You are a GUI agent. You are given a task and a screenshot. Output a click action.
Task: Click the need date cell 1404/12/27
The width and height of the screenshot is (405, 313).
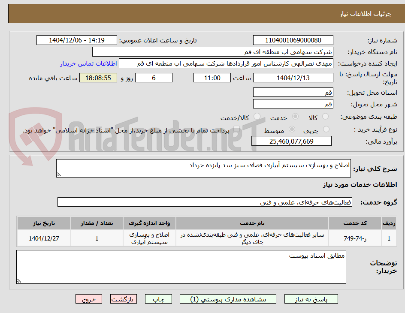pyautogui.click(x=44, y=238)
